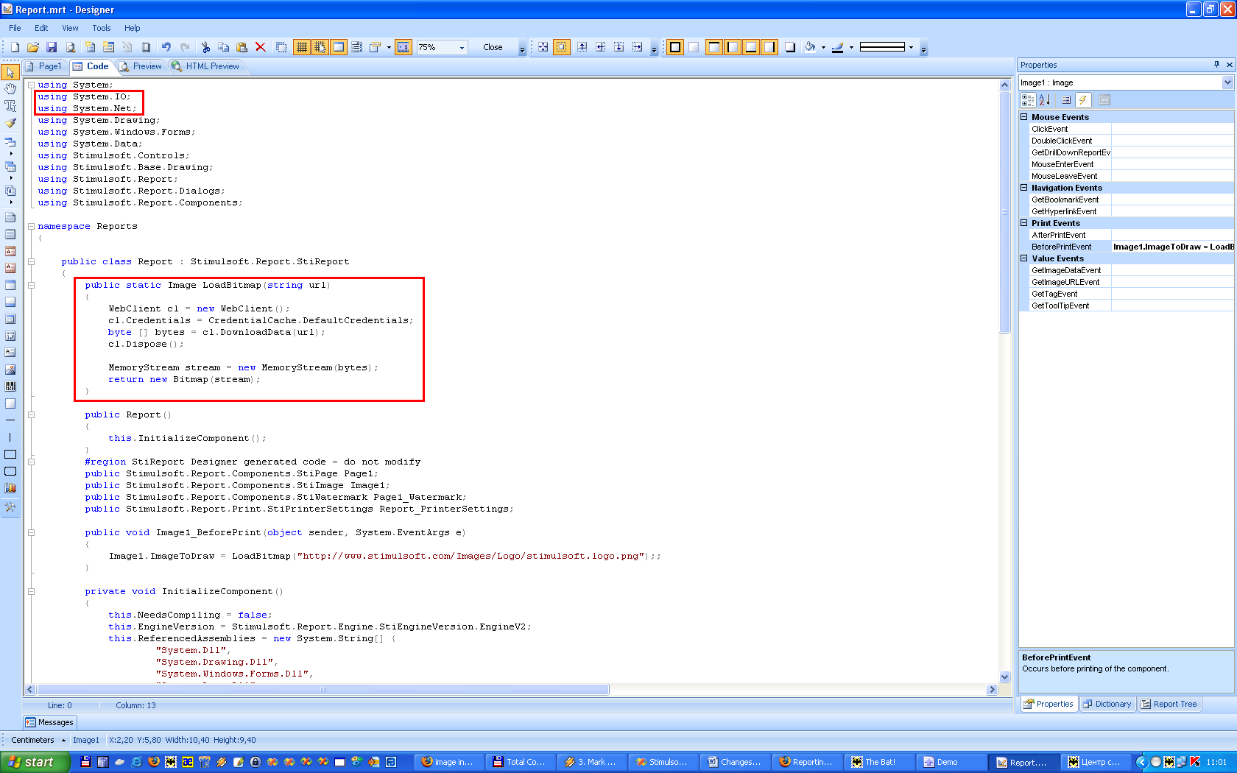
Task: Paste using the clipboard icon
Action: tap(242, 47)
